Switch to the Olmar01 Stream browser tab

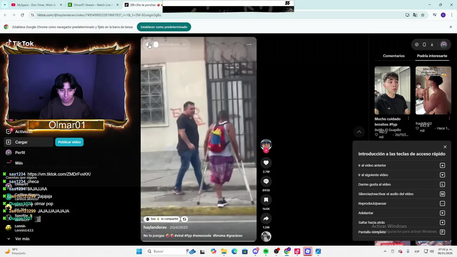93,5
